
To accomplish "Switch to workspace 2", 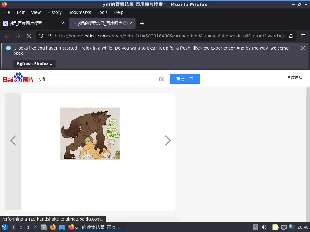I will coord(21,227).
